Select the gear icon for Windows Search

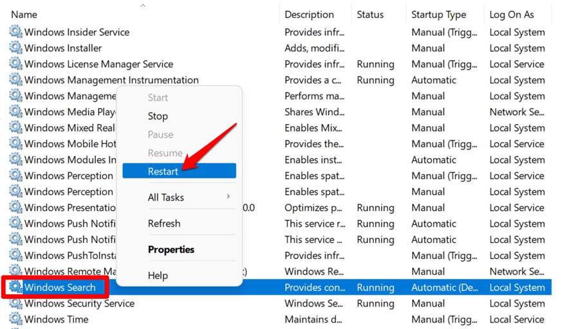15,287
